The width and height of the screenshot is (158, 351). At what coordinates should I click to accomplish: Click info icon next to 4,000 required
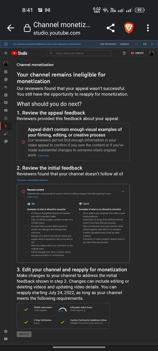84,311
